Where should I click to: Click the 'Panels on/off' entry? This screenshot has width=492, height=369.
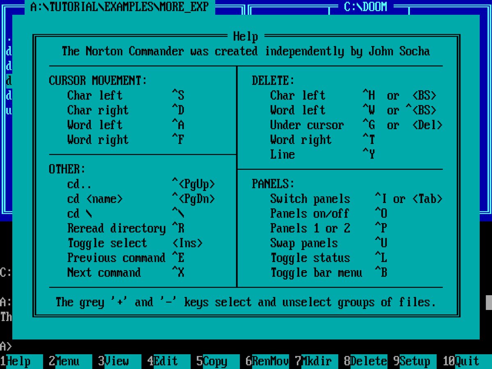[310, 214]
